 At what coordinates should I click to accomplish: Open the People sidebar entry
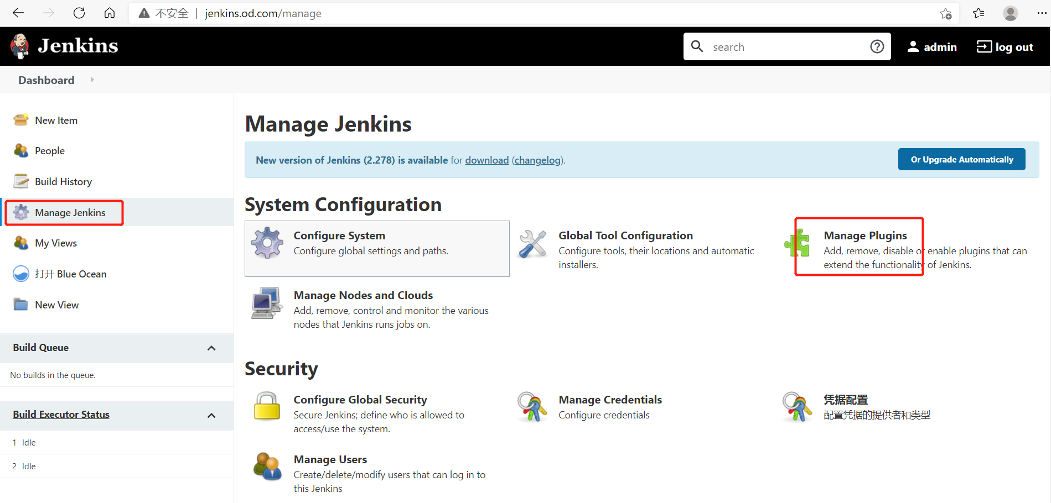[x=50, y=150]
